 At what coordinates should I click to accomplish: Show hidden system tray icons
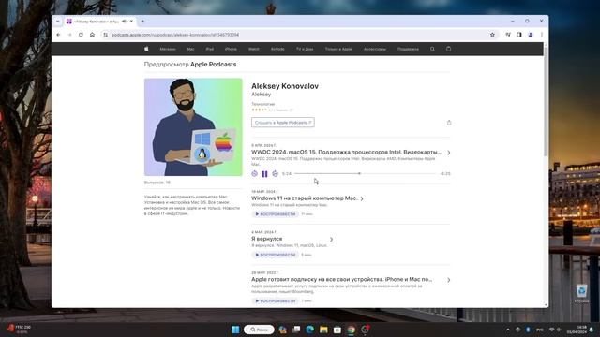508,330
